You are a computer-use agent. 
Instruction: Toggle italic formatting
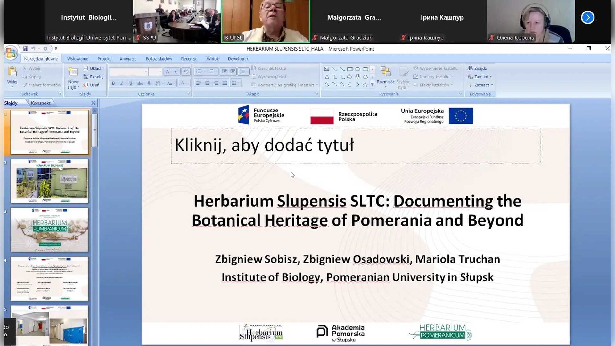[122, 83]
